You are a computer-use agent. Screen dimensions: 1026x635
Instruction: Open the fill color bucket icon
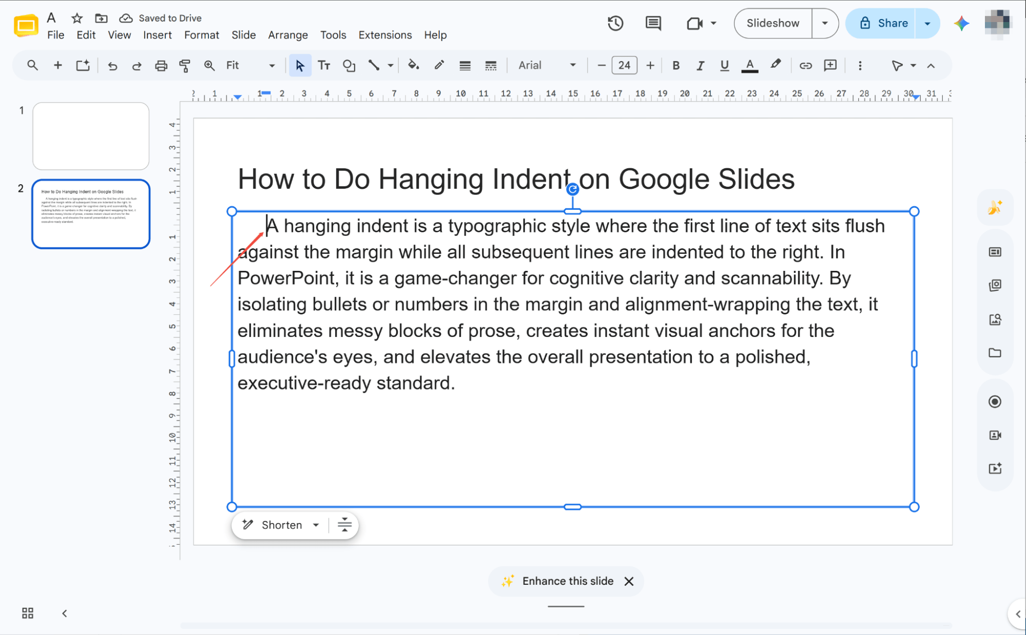[x=413, y=65]
